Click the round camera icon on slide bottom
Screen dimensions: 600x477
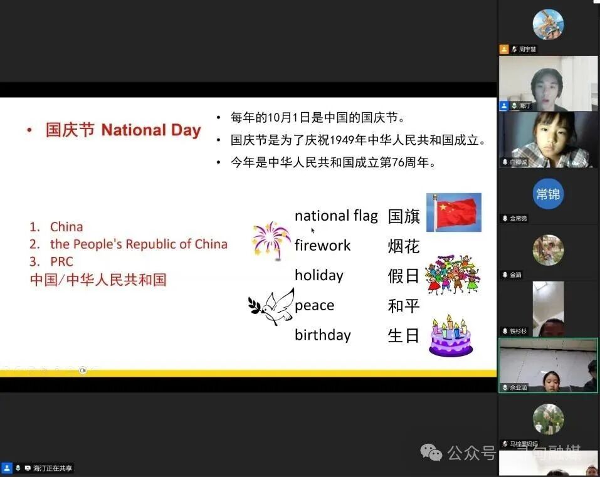pyautogui.click(x=83, y=370)
